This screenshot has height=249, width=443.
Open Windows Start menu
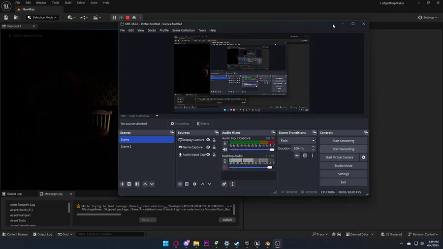166,244
